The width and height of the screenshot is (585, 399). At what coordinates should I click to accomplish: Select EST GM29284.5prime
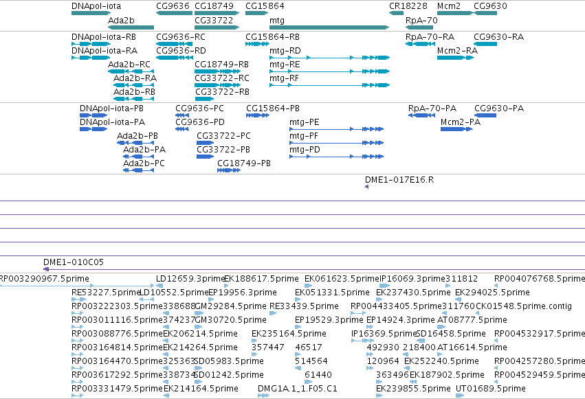[230, 306]
